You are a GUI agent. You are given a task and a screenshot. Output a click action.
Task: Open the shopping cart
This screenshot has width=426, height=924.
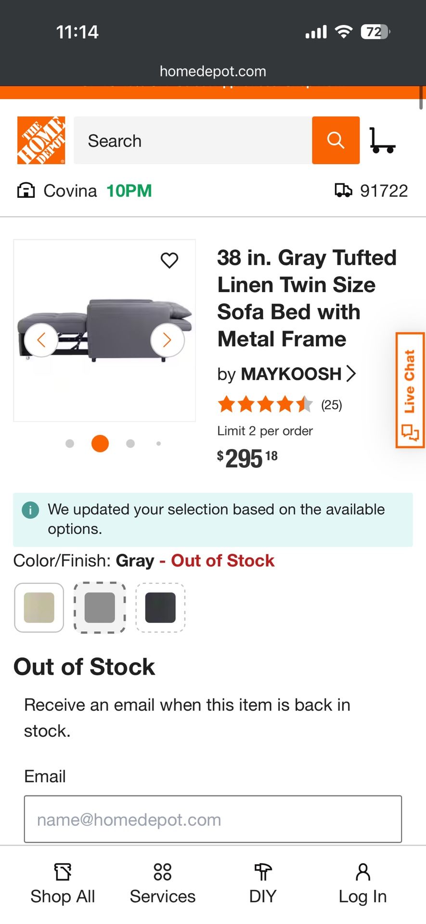coord(382,140)
